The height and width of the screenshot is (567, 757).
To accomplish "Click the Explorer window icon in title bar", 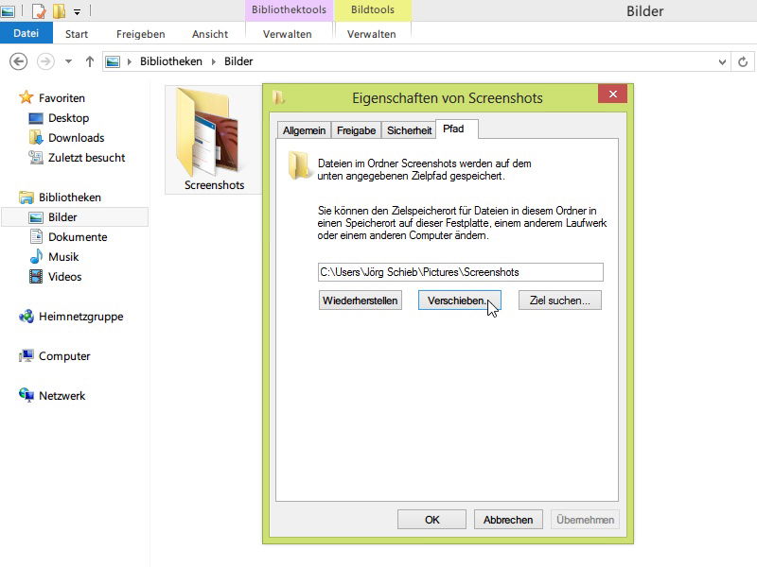I will (x=8, y=10).
